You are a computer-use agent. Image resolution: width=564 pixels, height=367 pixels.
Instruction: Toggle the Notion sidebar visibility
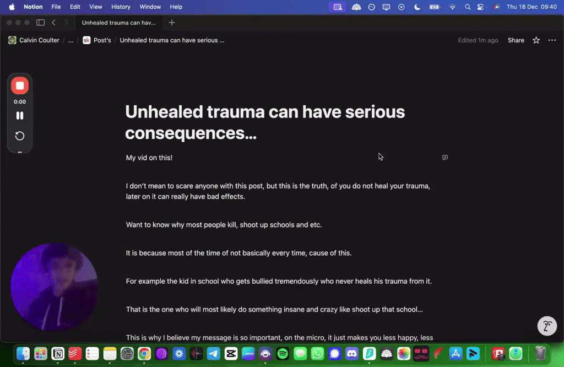40,23
